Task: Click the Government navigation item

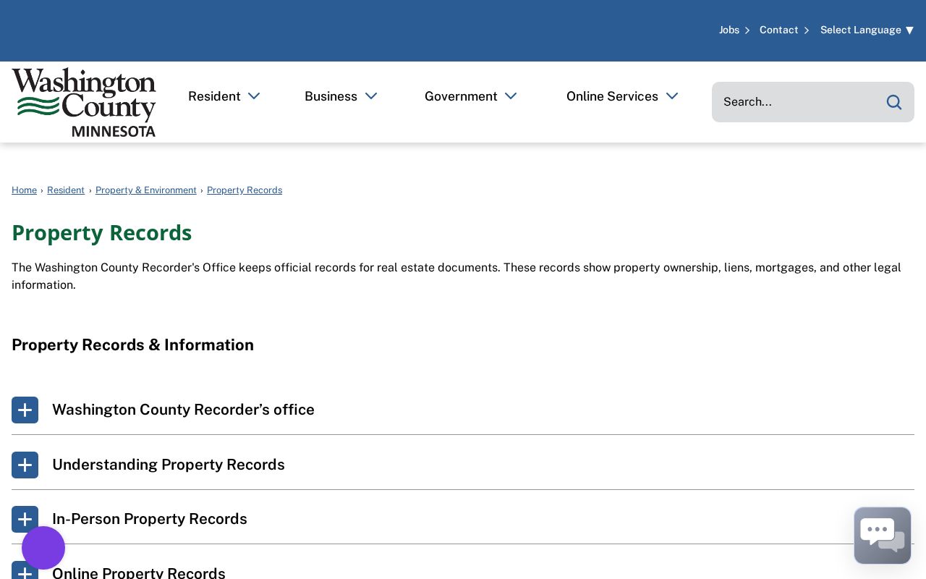Action: click(x=461, y=96)
